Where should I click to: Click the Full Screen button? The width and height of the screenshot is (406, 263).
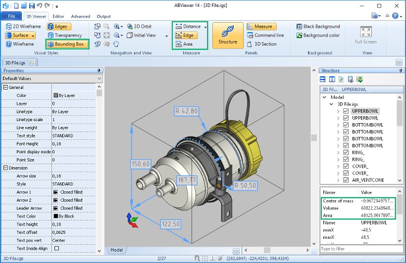(x=366, y=35)
